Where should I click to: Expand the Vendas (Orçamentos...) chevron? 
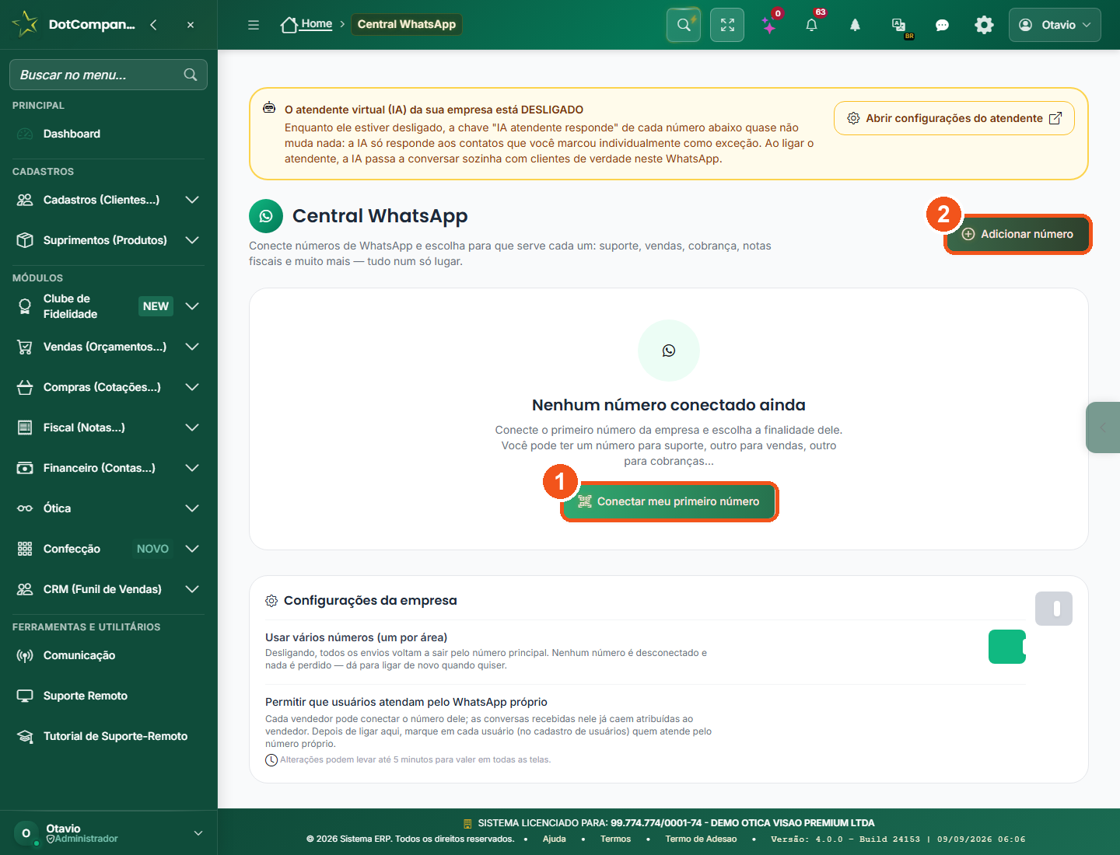[192, 347]
